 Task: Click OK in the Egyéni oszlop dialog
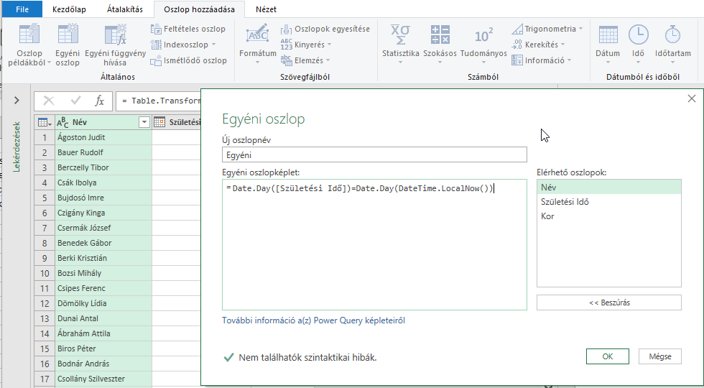pyautogui.click(x=608, y=356)
